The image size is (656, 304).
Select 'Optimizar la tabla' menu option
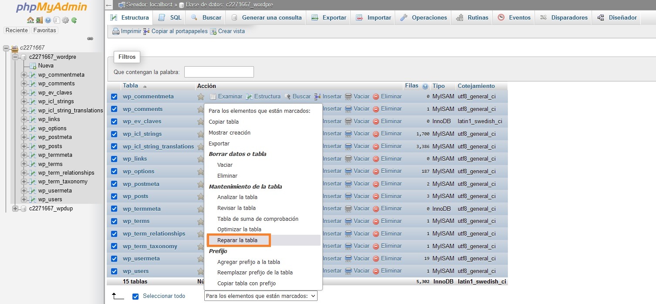tap(239, 230)
